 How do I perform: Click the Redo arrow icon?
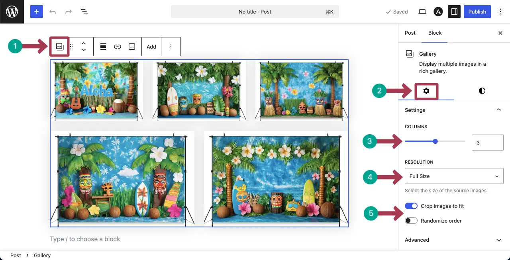[x=69, y=12]
